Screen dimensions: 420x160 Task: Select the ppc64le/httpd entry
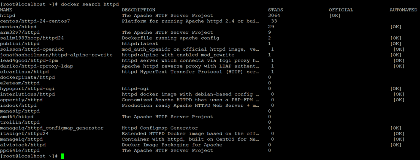[20, 150]
